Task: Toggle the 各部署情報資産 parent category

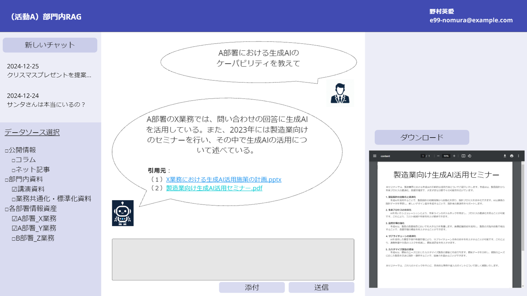Action: click(x=7, y=209)
